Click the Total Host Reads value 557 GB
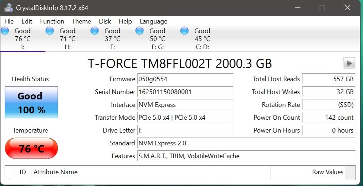 [329, 79]
